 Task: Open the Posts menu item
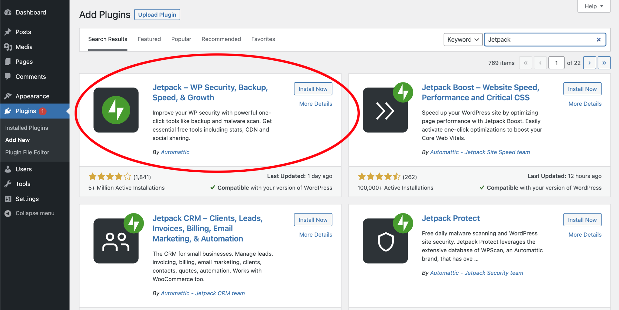35,32
